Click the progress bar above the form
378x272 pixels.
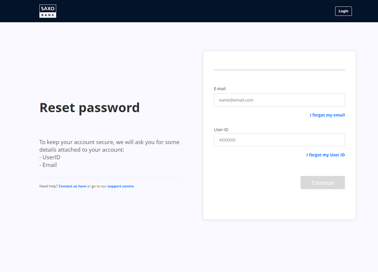pos(279,70)
